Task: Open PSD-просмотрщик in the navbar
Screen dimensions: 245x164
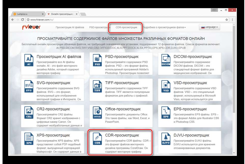Action: (100, 27)
